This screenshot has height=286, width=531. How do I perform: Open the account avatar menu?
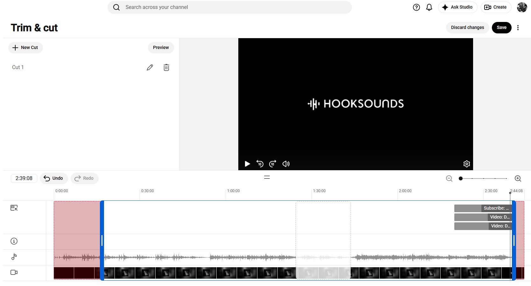tap(522, 7)
